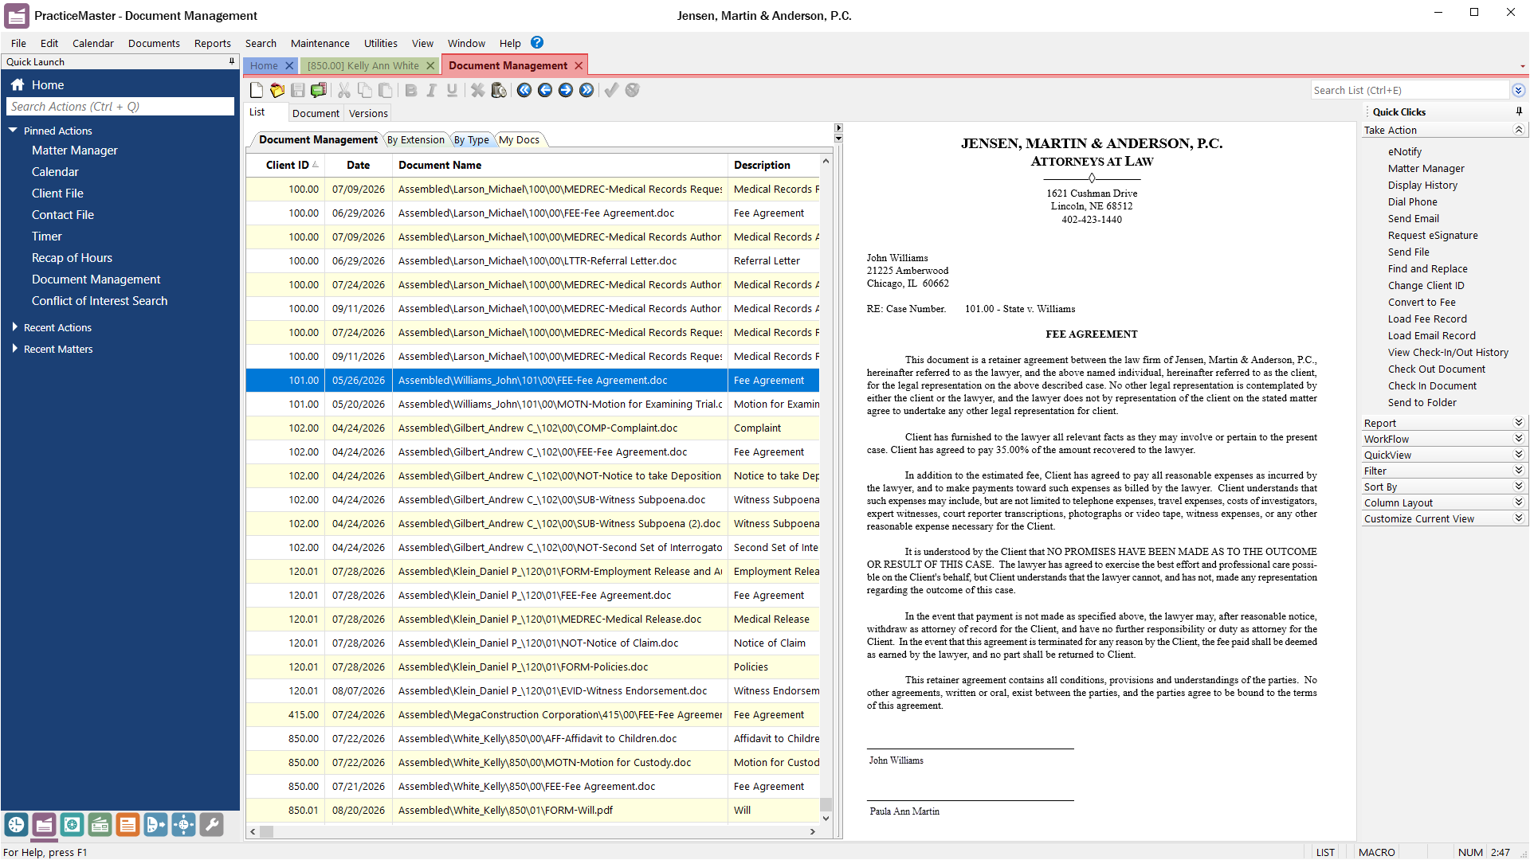Viewport: 1530px width, 860px height.
Task: Click the cancel circle toolbar icon
Action: 632,90
